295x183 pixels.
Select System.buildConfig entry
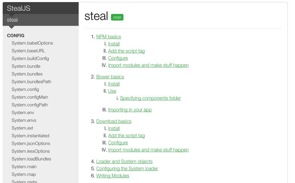point(30,59)
